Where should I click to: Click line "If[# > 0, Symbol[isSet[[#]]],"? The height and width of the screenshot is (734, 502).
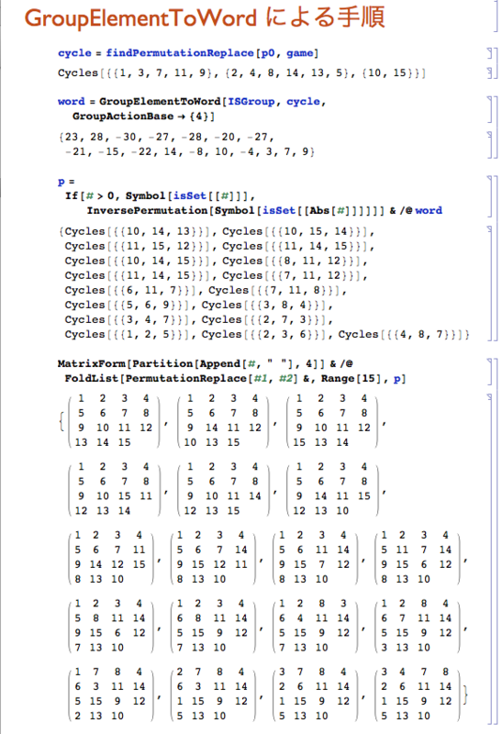[x=160, y=195]
